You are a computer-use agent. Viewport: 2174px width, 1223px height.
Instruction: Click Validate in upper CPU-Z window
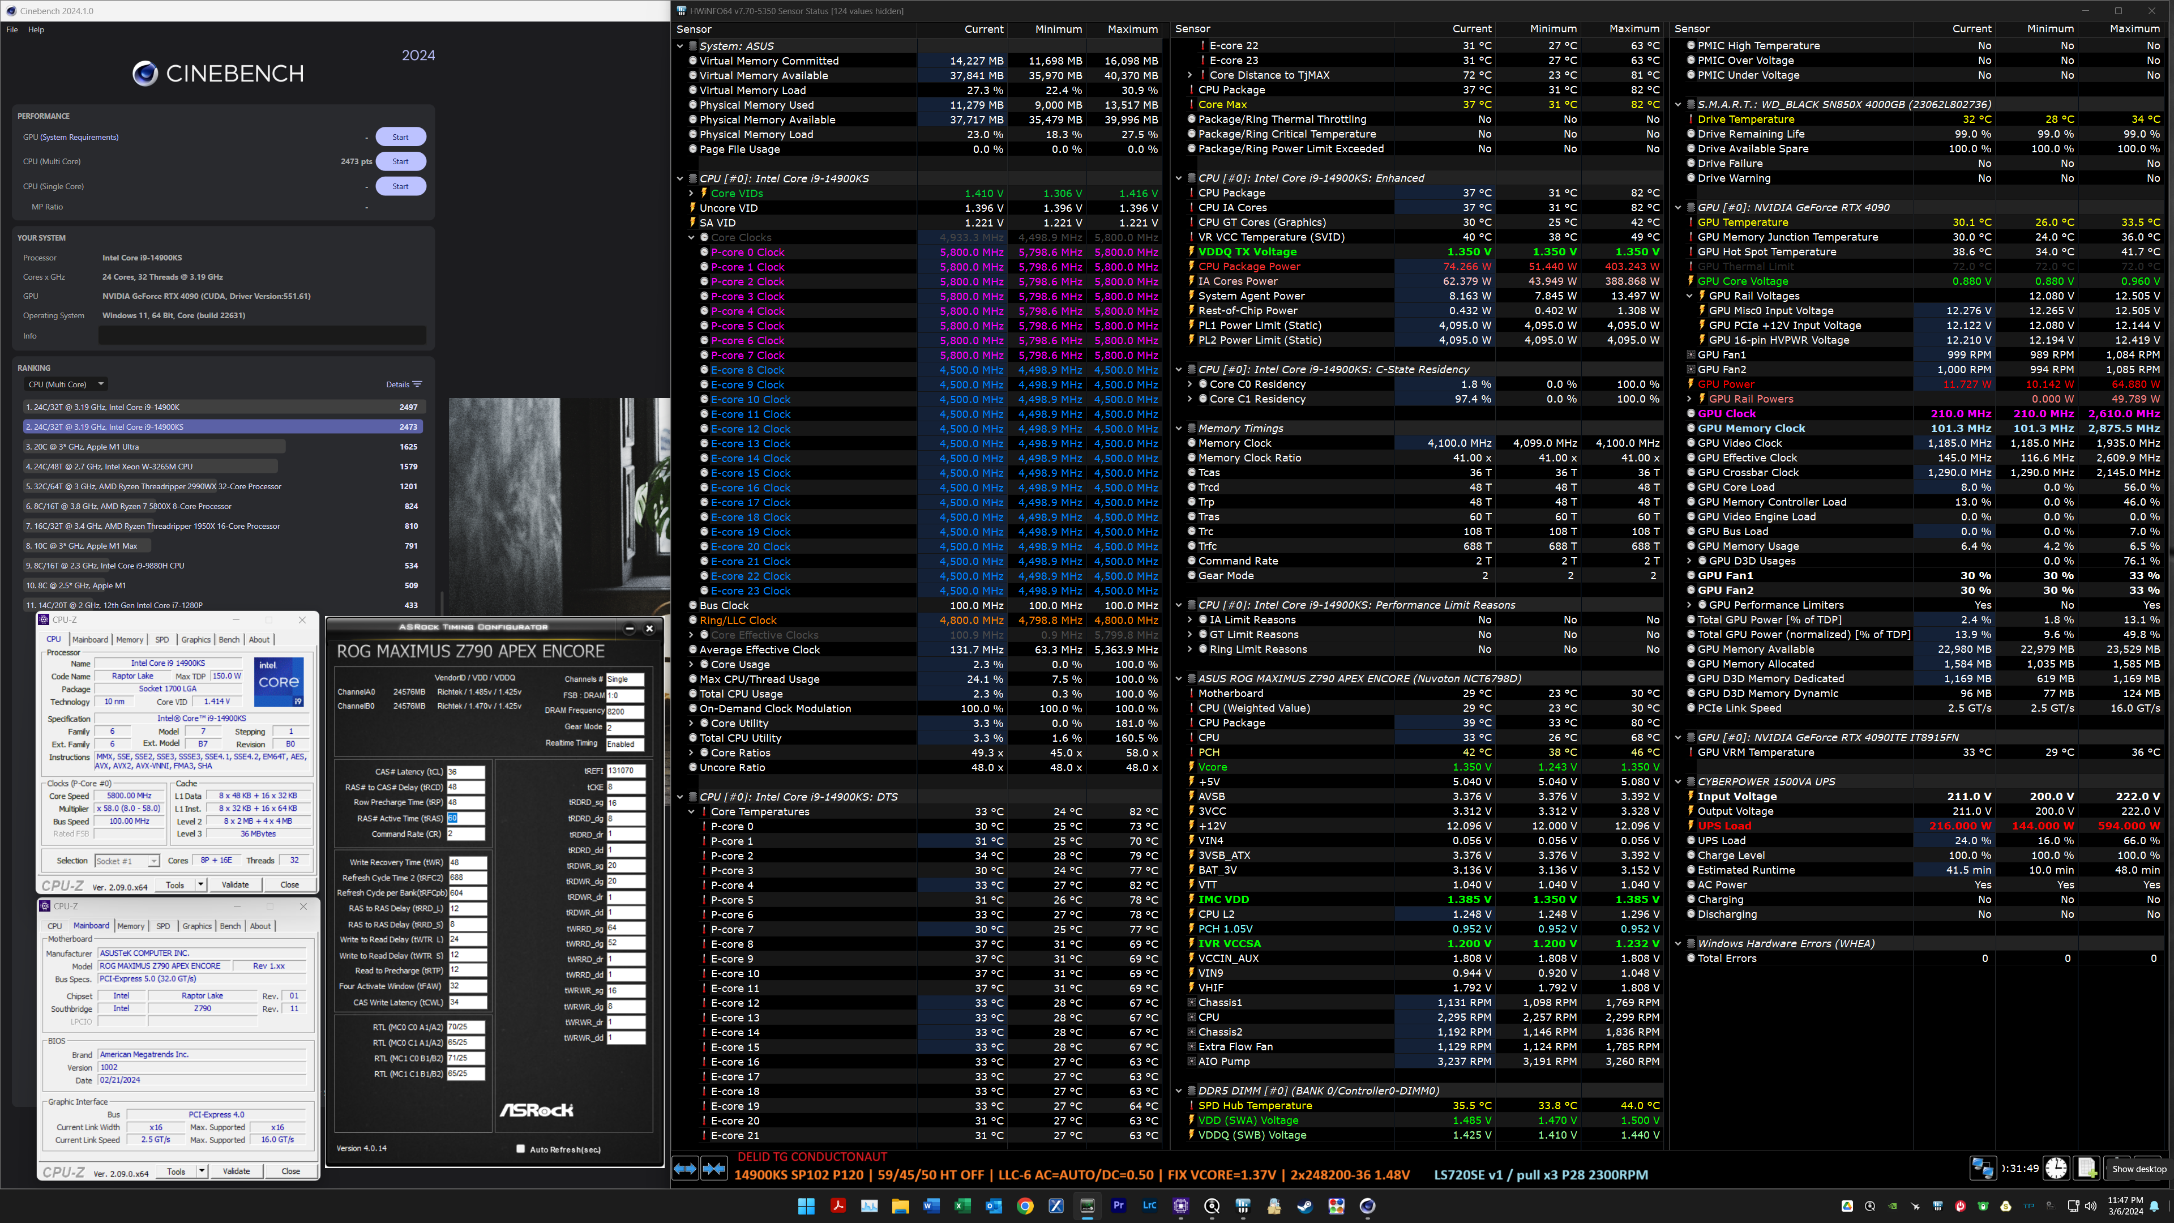[x=236, y=884]
